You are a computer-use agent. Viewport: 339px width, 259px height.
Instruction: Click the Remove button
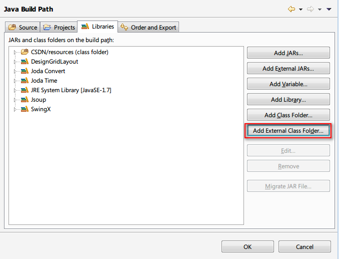click(x=288, y=166)
